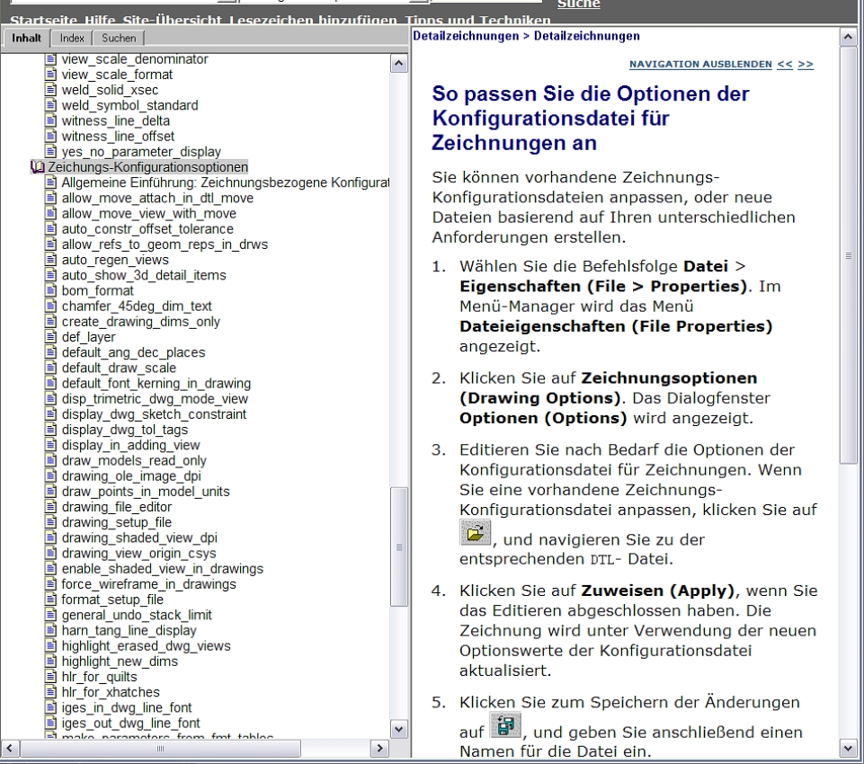Open topic drawing_view_origin_csys

(x=138, y=553)
